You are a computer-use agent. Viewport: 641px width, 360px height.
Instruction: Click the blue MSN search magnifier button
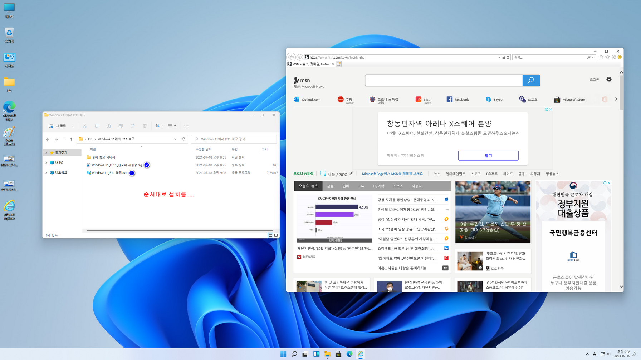531,80
